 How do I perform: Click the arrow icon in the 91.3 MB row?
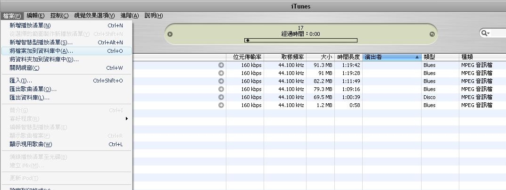coord(221,65)
